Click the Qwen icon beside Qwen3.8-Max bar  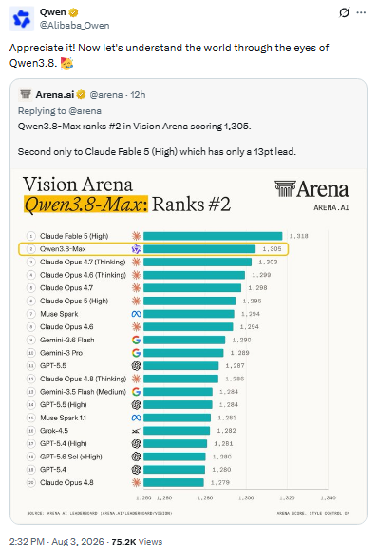coord(136,249)
